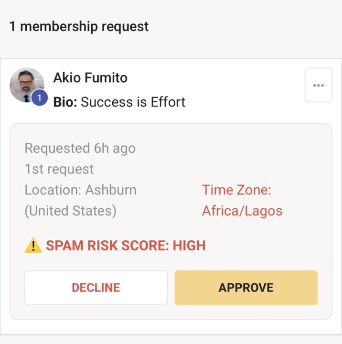Click the yellow spam warning triangle icon
The image size is (342, 344).
(33, 246)
